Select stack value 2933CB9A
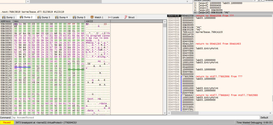Screen dimensions: 273x125 (x=188, y=107)
